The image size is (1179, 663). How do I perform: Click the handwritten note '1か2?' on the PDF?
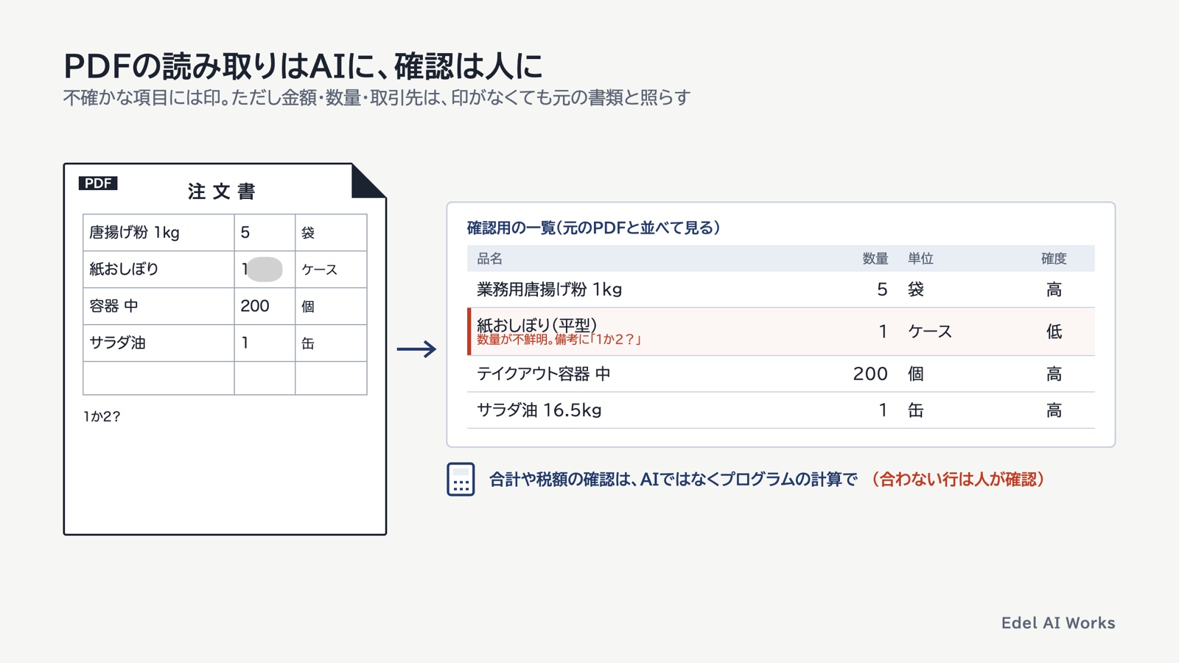102,417
